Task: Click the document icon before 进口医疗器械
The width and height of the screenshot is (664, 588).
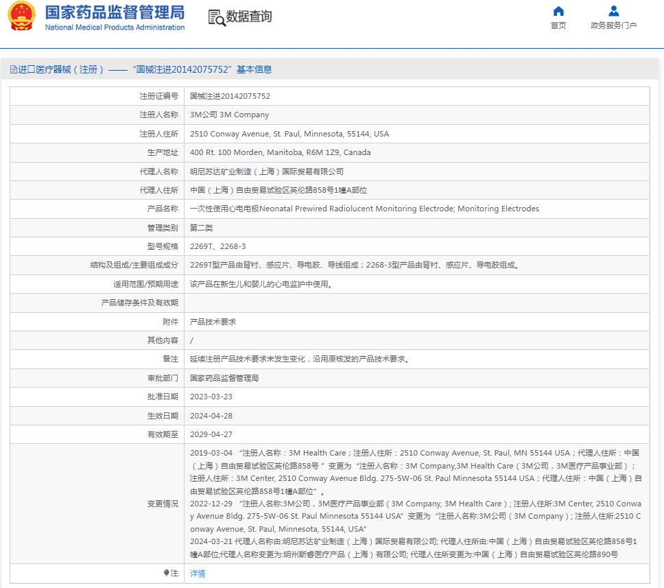Action: [x=13, y=69]
